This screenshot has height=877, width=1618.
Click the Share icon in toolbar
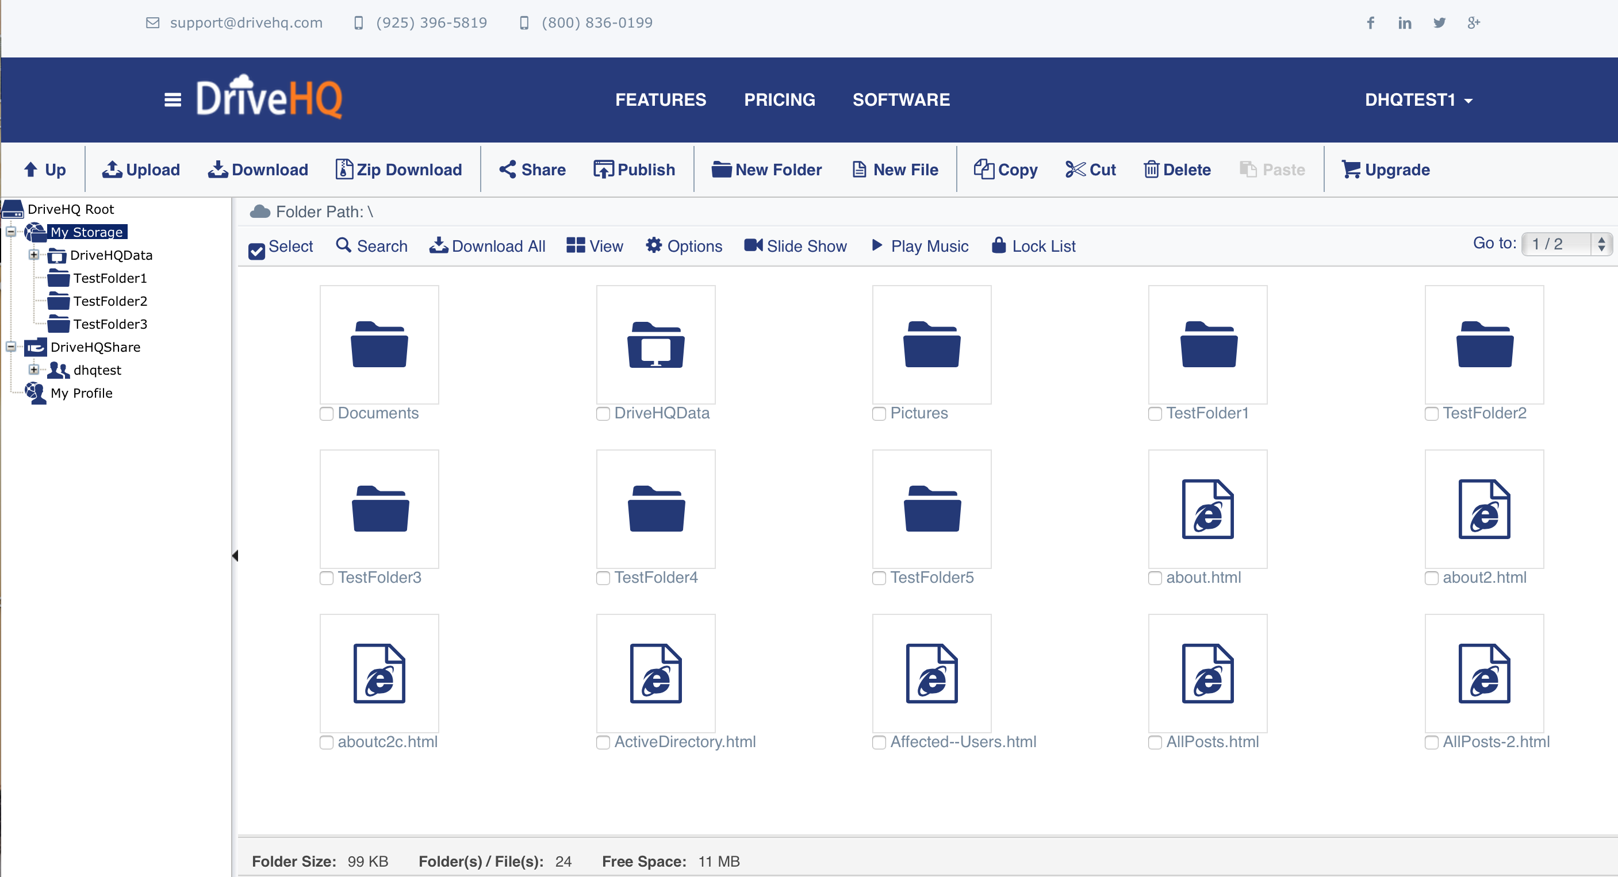point(507,170)
